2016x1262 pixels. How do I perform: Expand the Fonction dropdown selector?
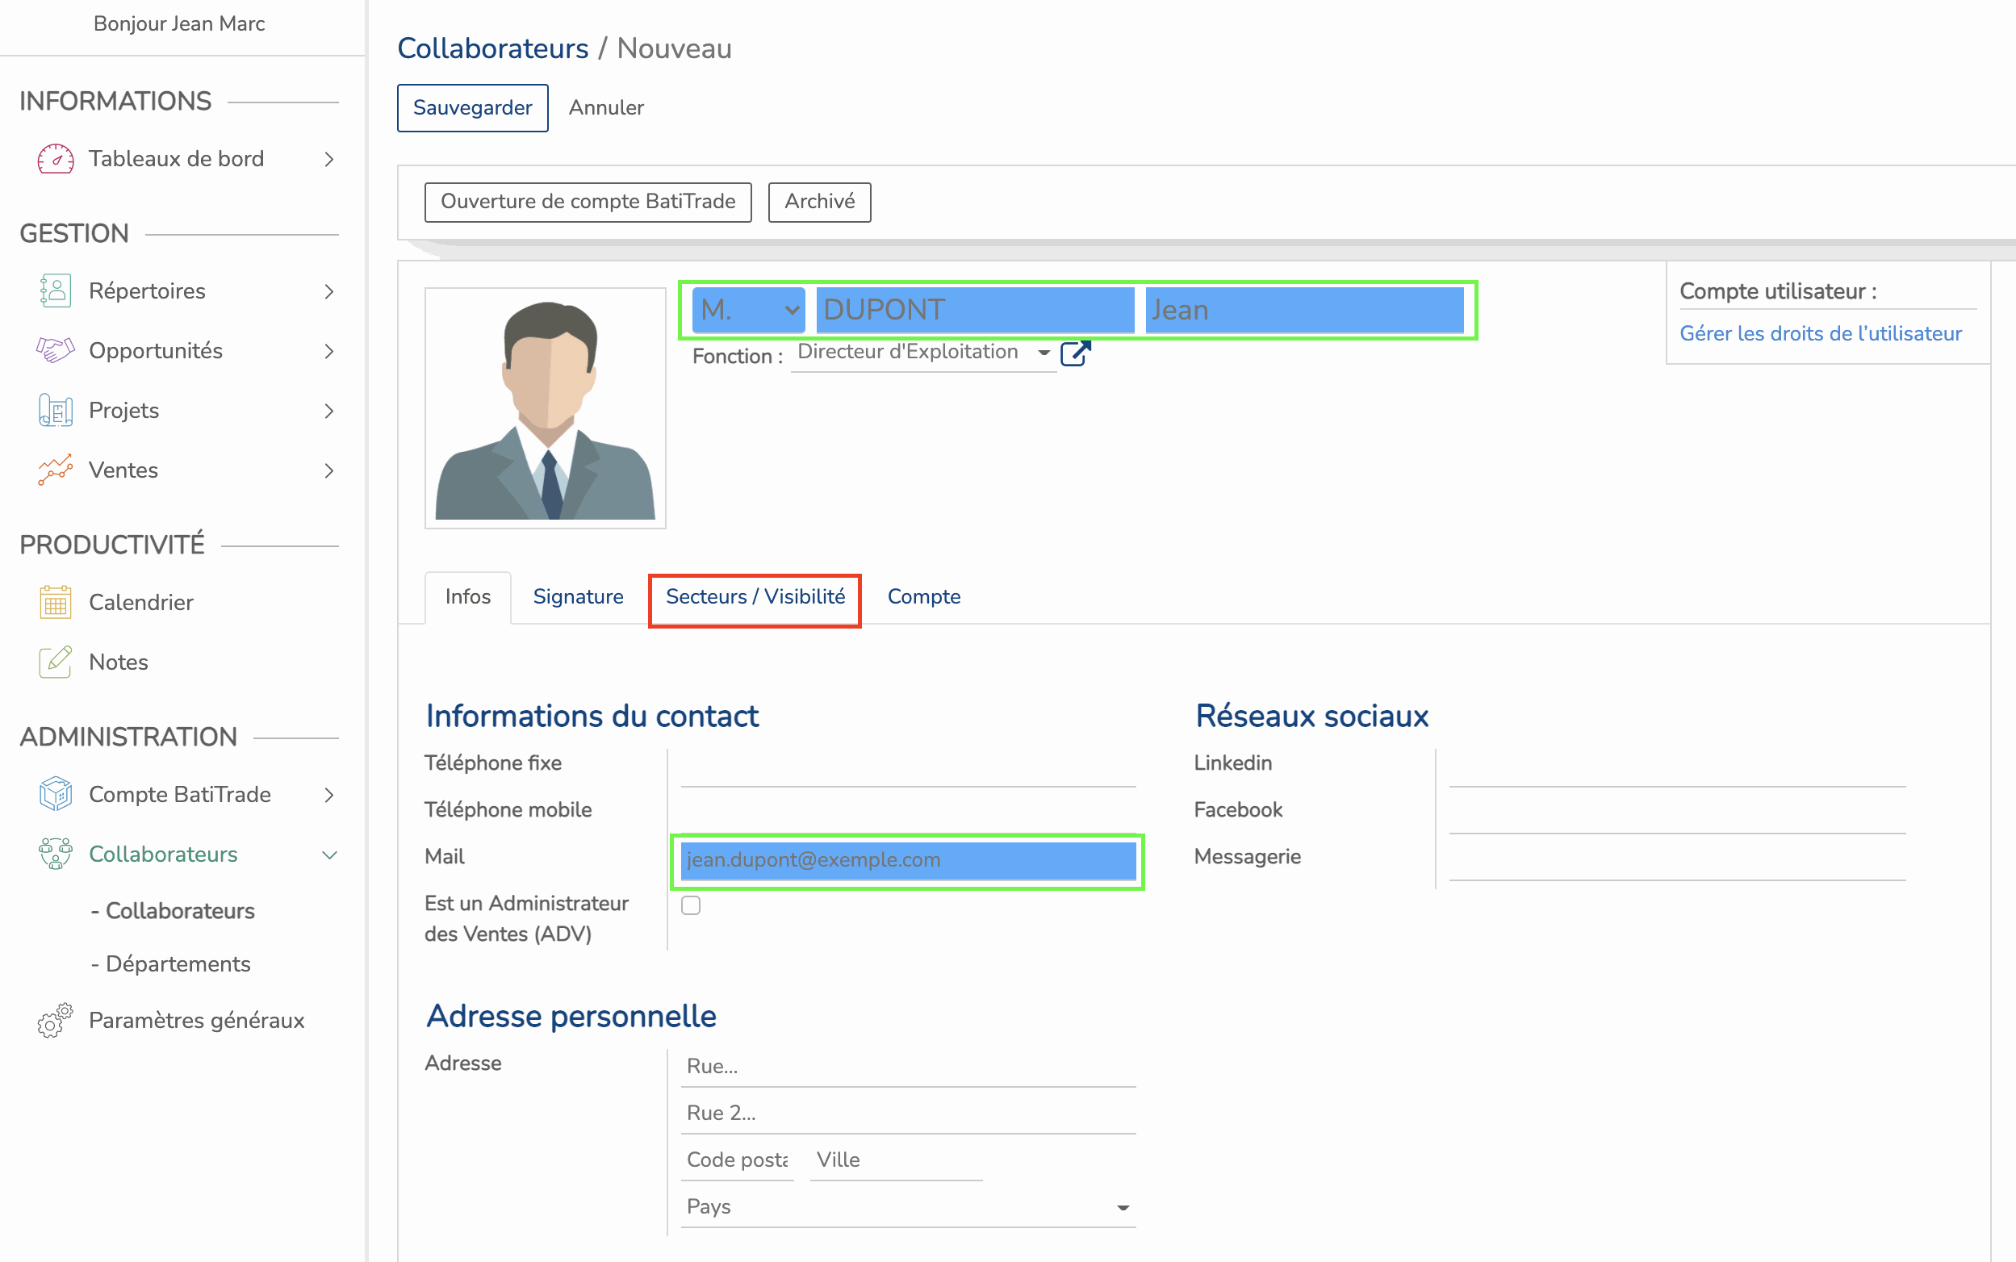[x=1044, y=353]
